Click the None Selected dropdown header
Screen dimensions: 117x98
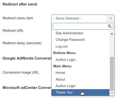(x=79, y=18)
